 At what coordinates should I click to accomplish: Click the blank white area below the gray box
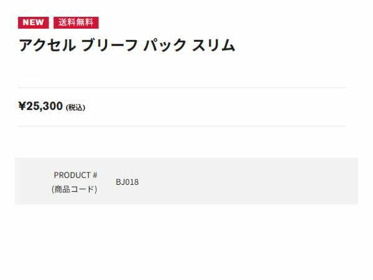pyautogui.click(x=186, y=243)
